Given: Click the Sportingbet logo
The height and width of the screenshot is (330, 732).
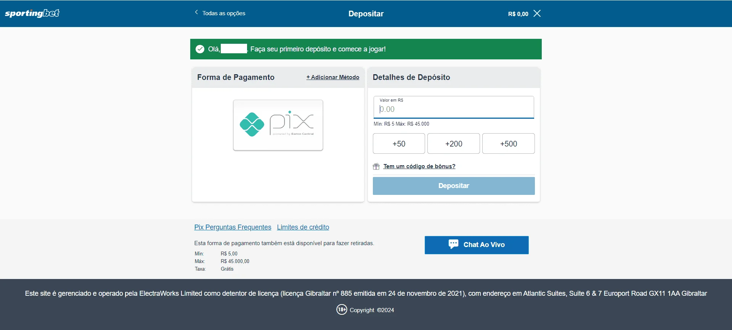Looking at the screenshot, I should coord(32,13).
